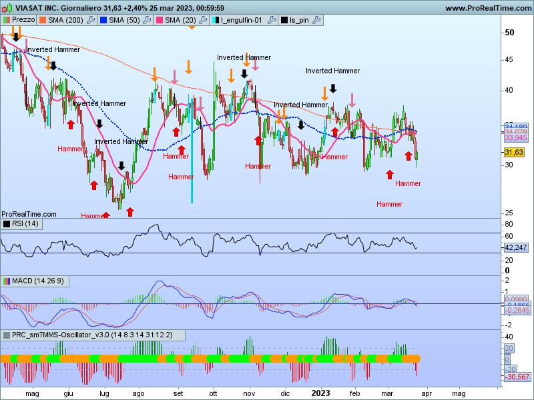Click the red-green Prezzo color swatch
The width and height of the screenshot is (534, 400).
(7, 20)
